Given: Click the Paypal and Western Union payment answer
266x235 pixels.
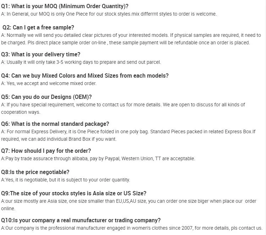Looking at the screenshot, I should coord(98,158).
